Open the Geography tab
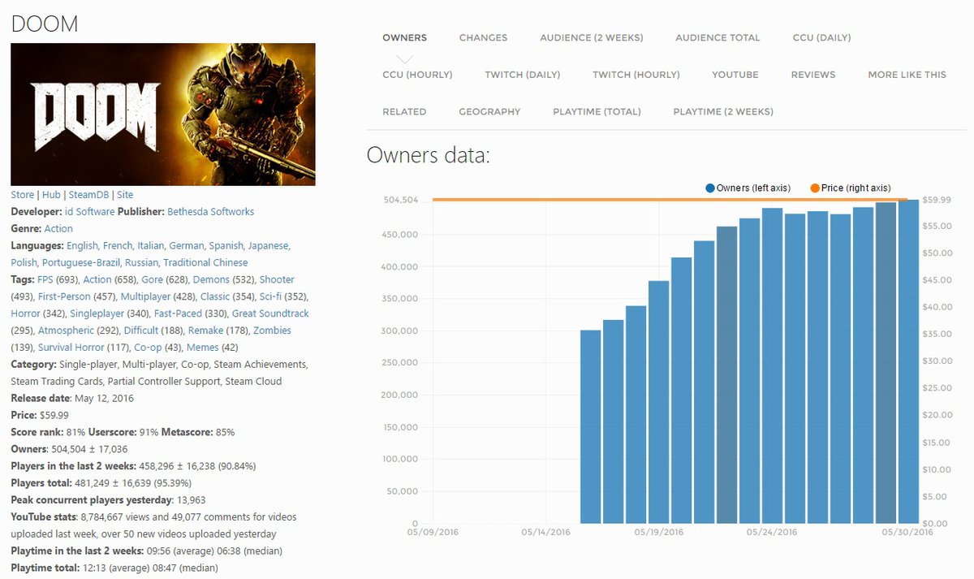974x579 pixels. [x=489, y=111]
